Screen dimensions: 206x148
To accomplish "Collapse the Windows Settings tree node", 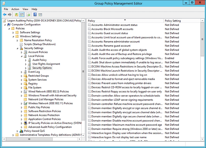I will pyautogui.click(x=13, y=36).
